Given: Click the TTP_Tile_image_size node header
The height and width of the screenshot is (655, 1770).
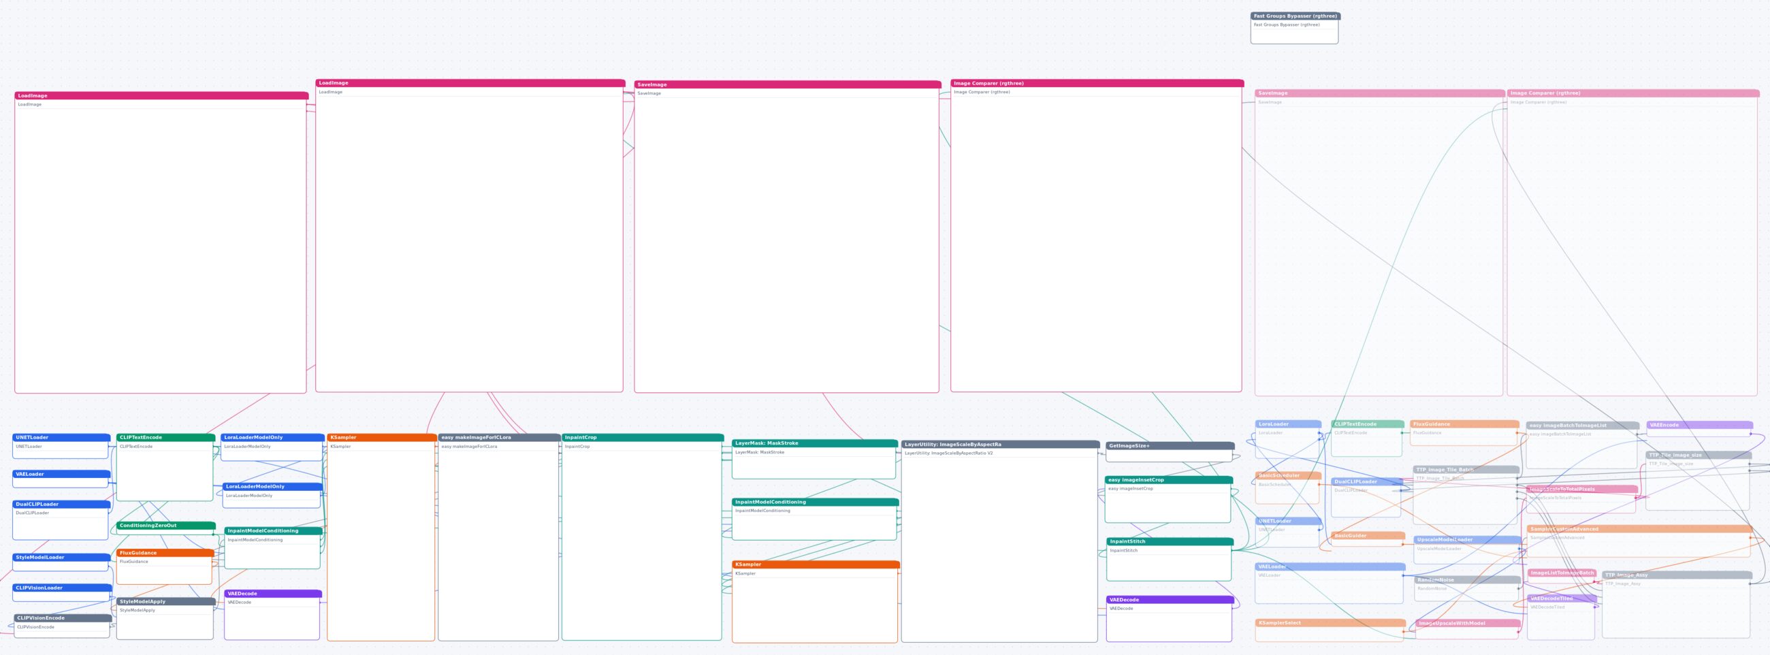Looking at the screenshot, I should pyautogui.click(x=1699, y=455).
